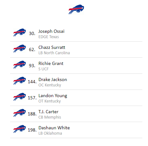The height and width of the screenshot is (146, 148).
Task: Click Bills logo beside pick 157
Action: coord(20,97)
